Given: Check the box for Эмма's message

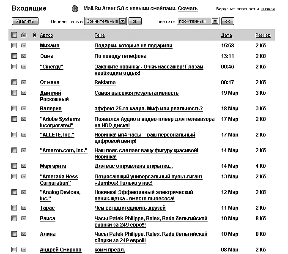Looking at the screenshot, I should (x=14, y=56).
